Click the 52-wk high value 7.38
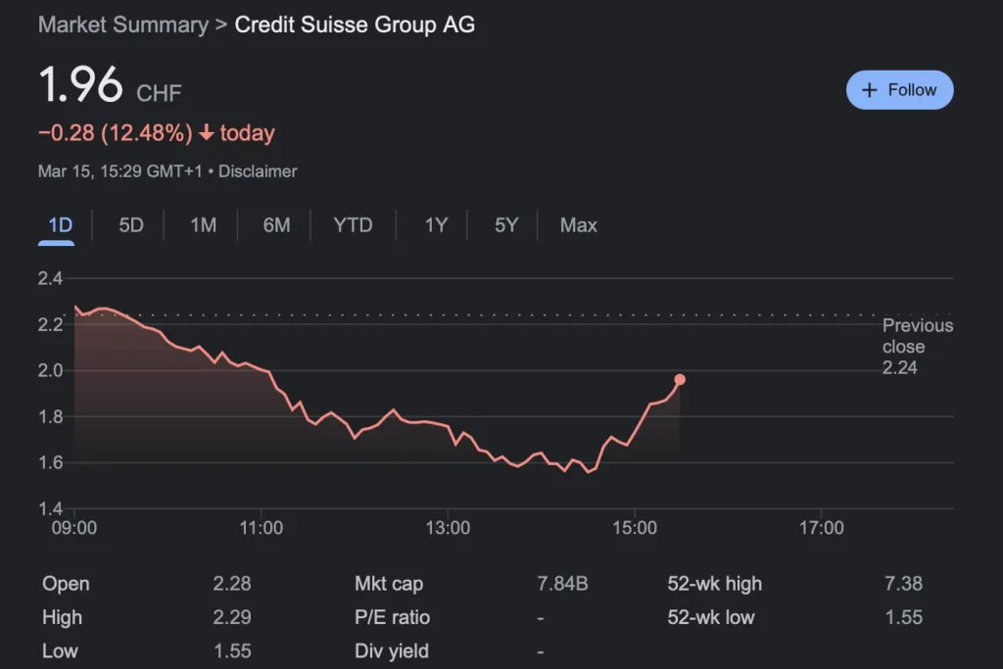1003x669 pixels. (x=902, y=584)
